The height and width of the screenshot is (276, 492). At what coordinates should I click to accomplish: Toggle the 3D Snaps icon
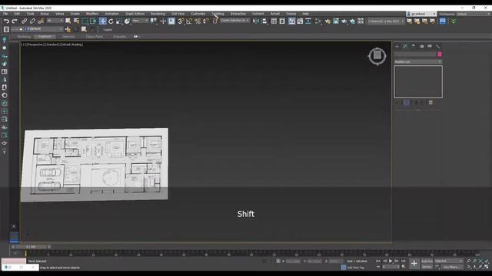point(181,21)
